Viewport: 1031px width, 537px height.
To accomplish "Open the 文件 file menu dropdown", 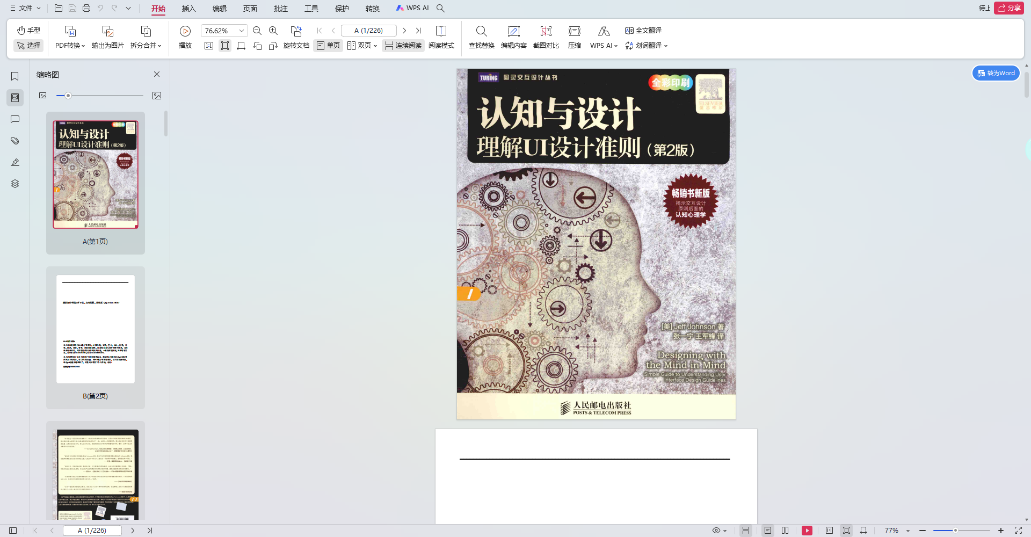I will pyautogui.click(x=25, y=8).
